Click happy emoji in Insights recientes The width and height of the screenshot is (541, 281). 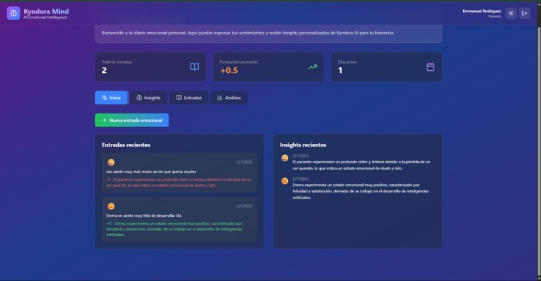285,181
